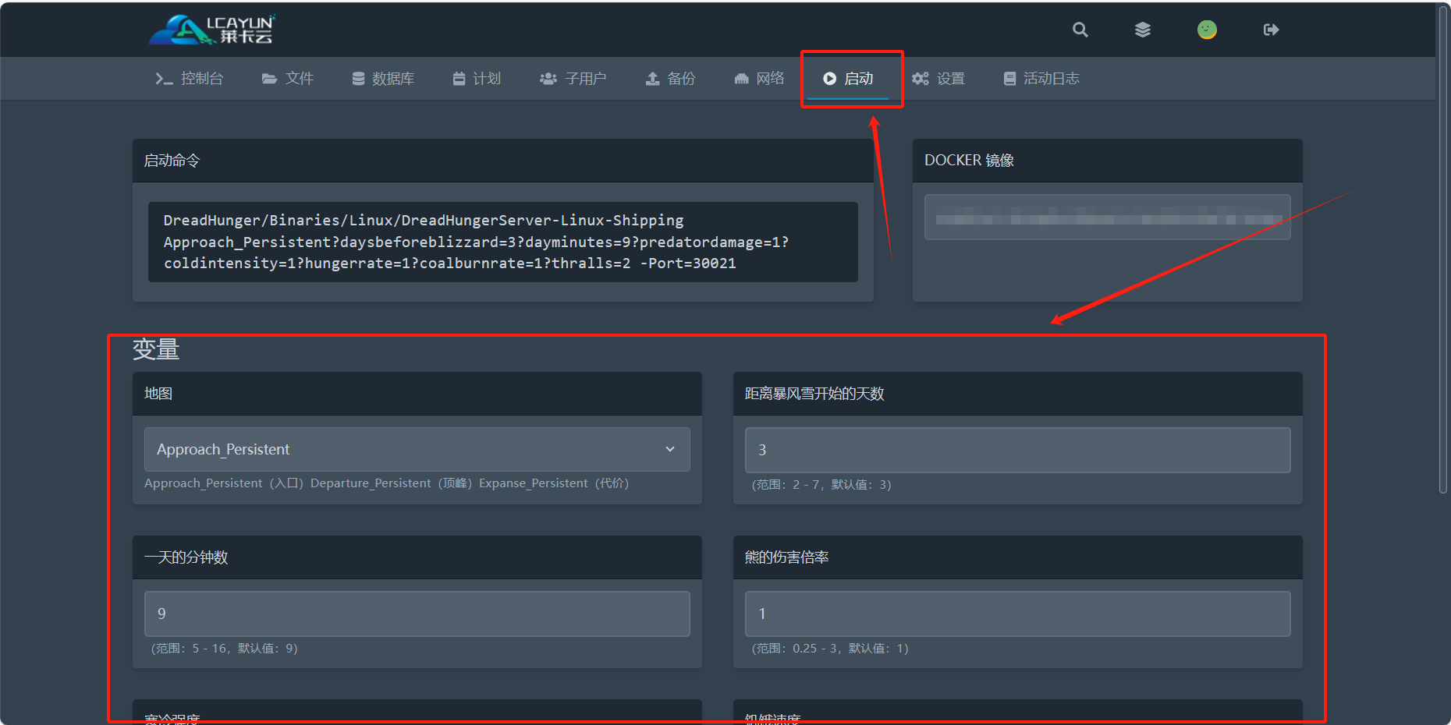Viewport: 1451px width, 725px height.
Task: Go to the 计划 tab
Action: point(476,79)
